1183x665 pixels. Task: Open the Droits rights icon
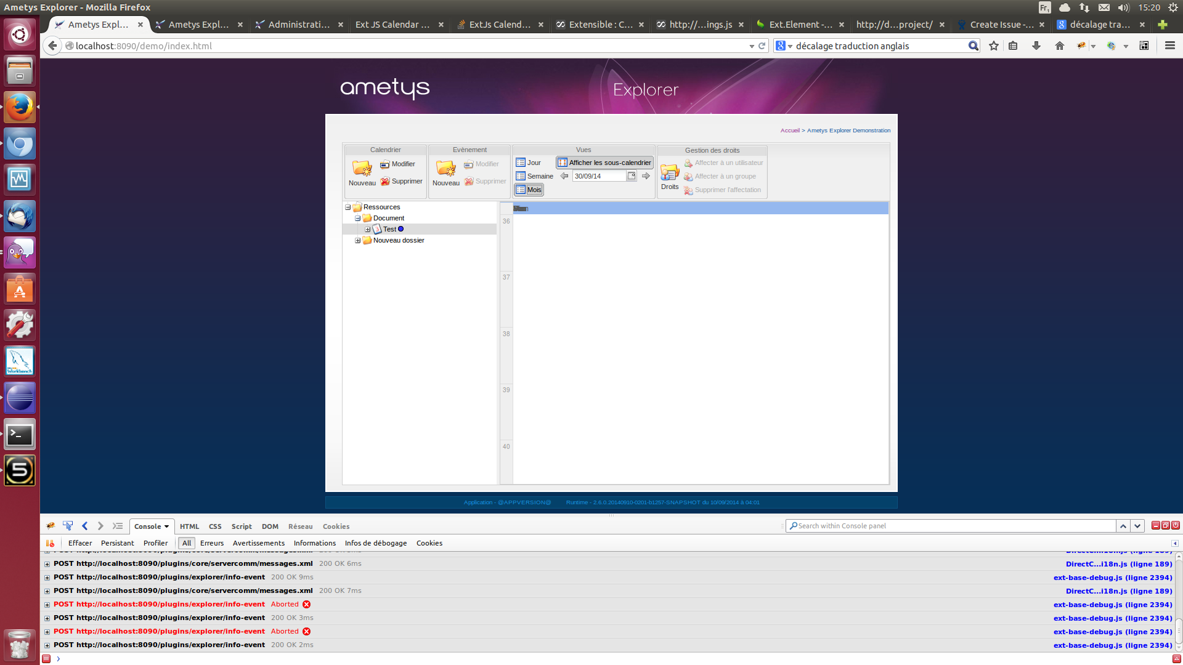[670, 173]
